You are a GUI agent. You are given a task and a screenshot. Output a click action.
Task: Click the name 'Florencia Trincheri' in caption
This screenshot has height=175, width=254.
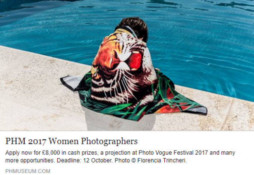(x=162, y=160)
